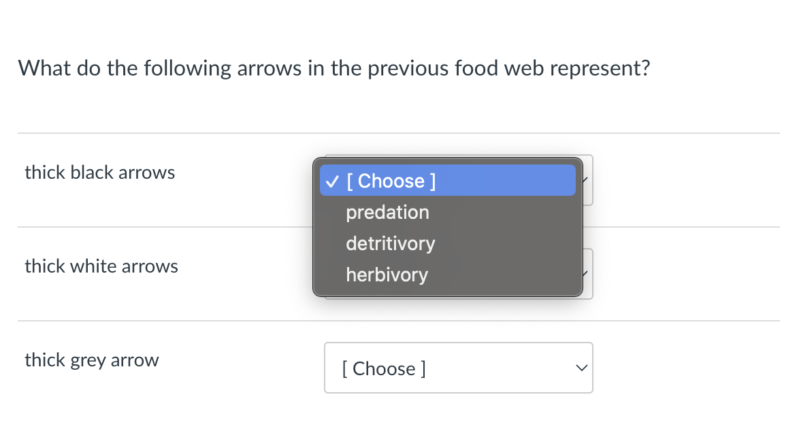Click the checkmark next to "[ Choose ]"

pos(331,181)
